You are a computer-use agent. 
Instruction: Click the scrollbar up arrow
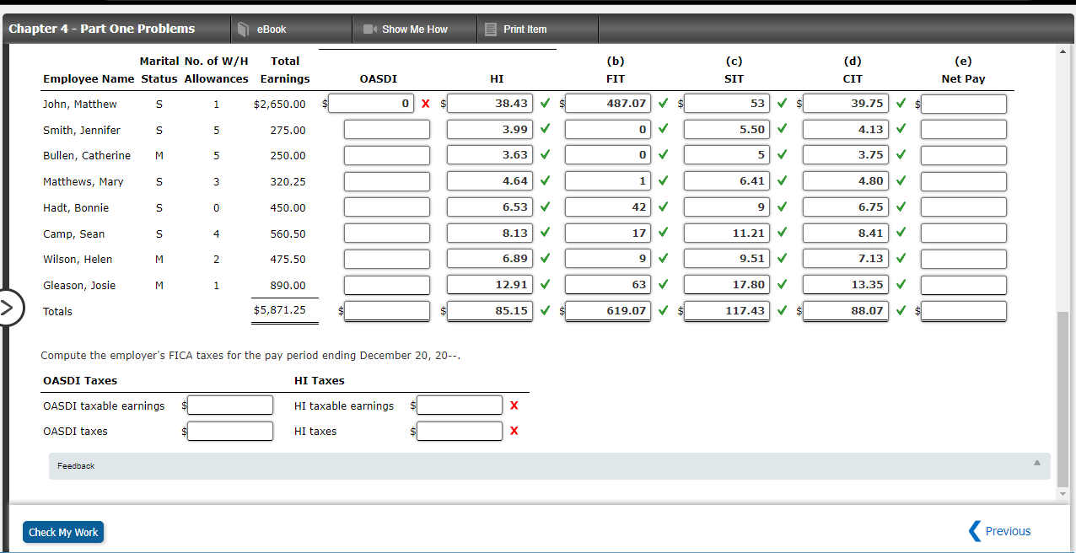[x=1063, y=51]
